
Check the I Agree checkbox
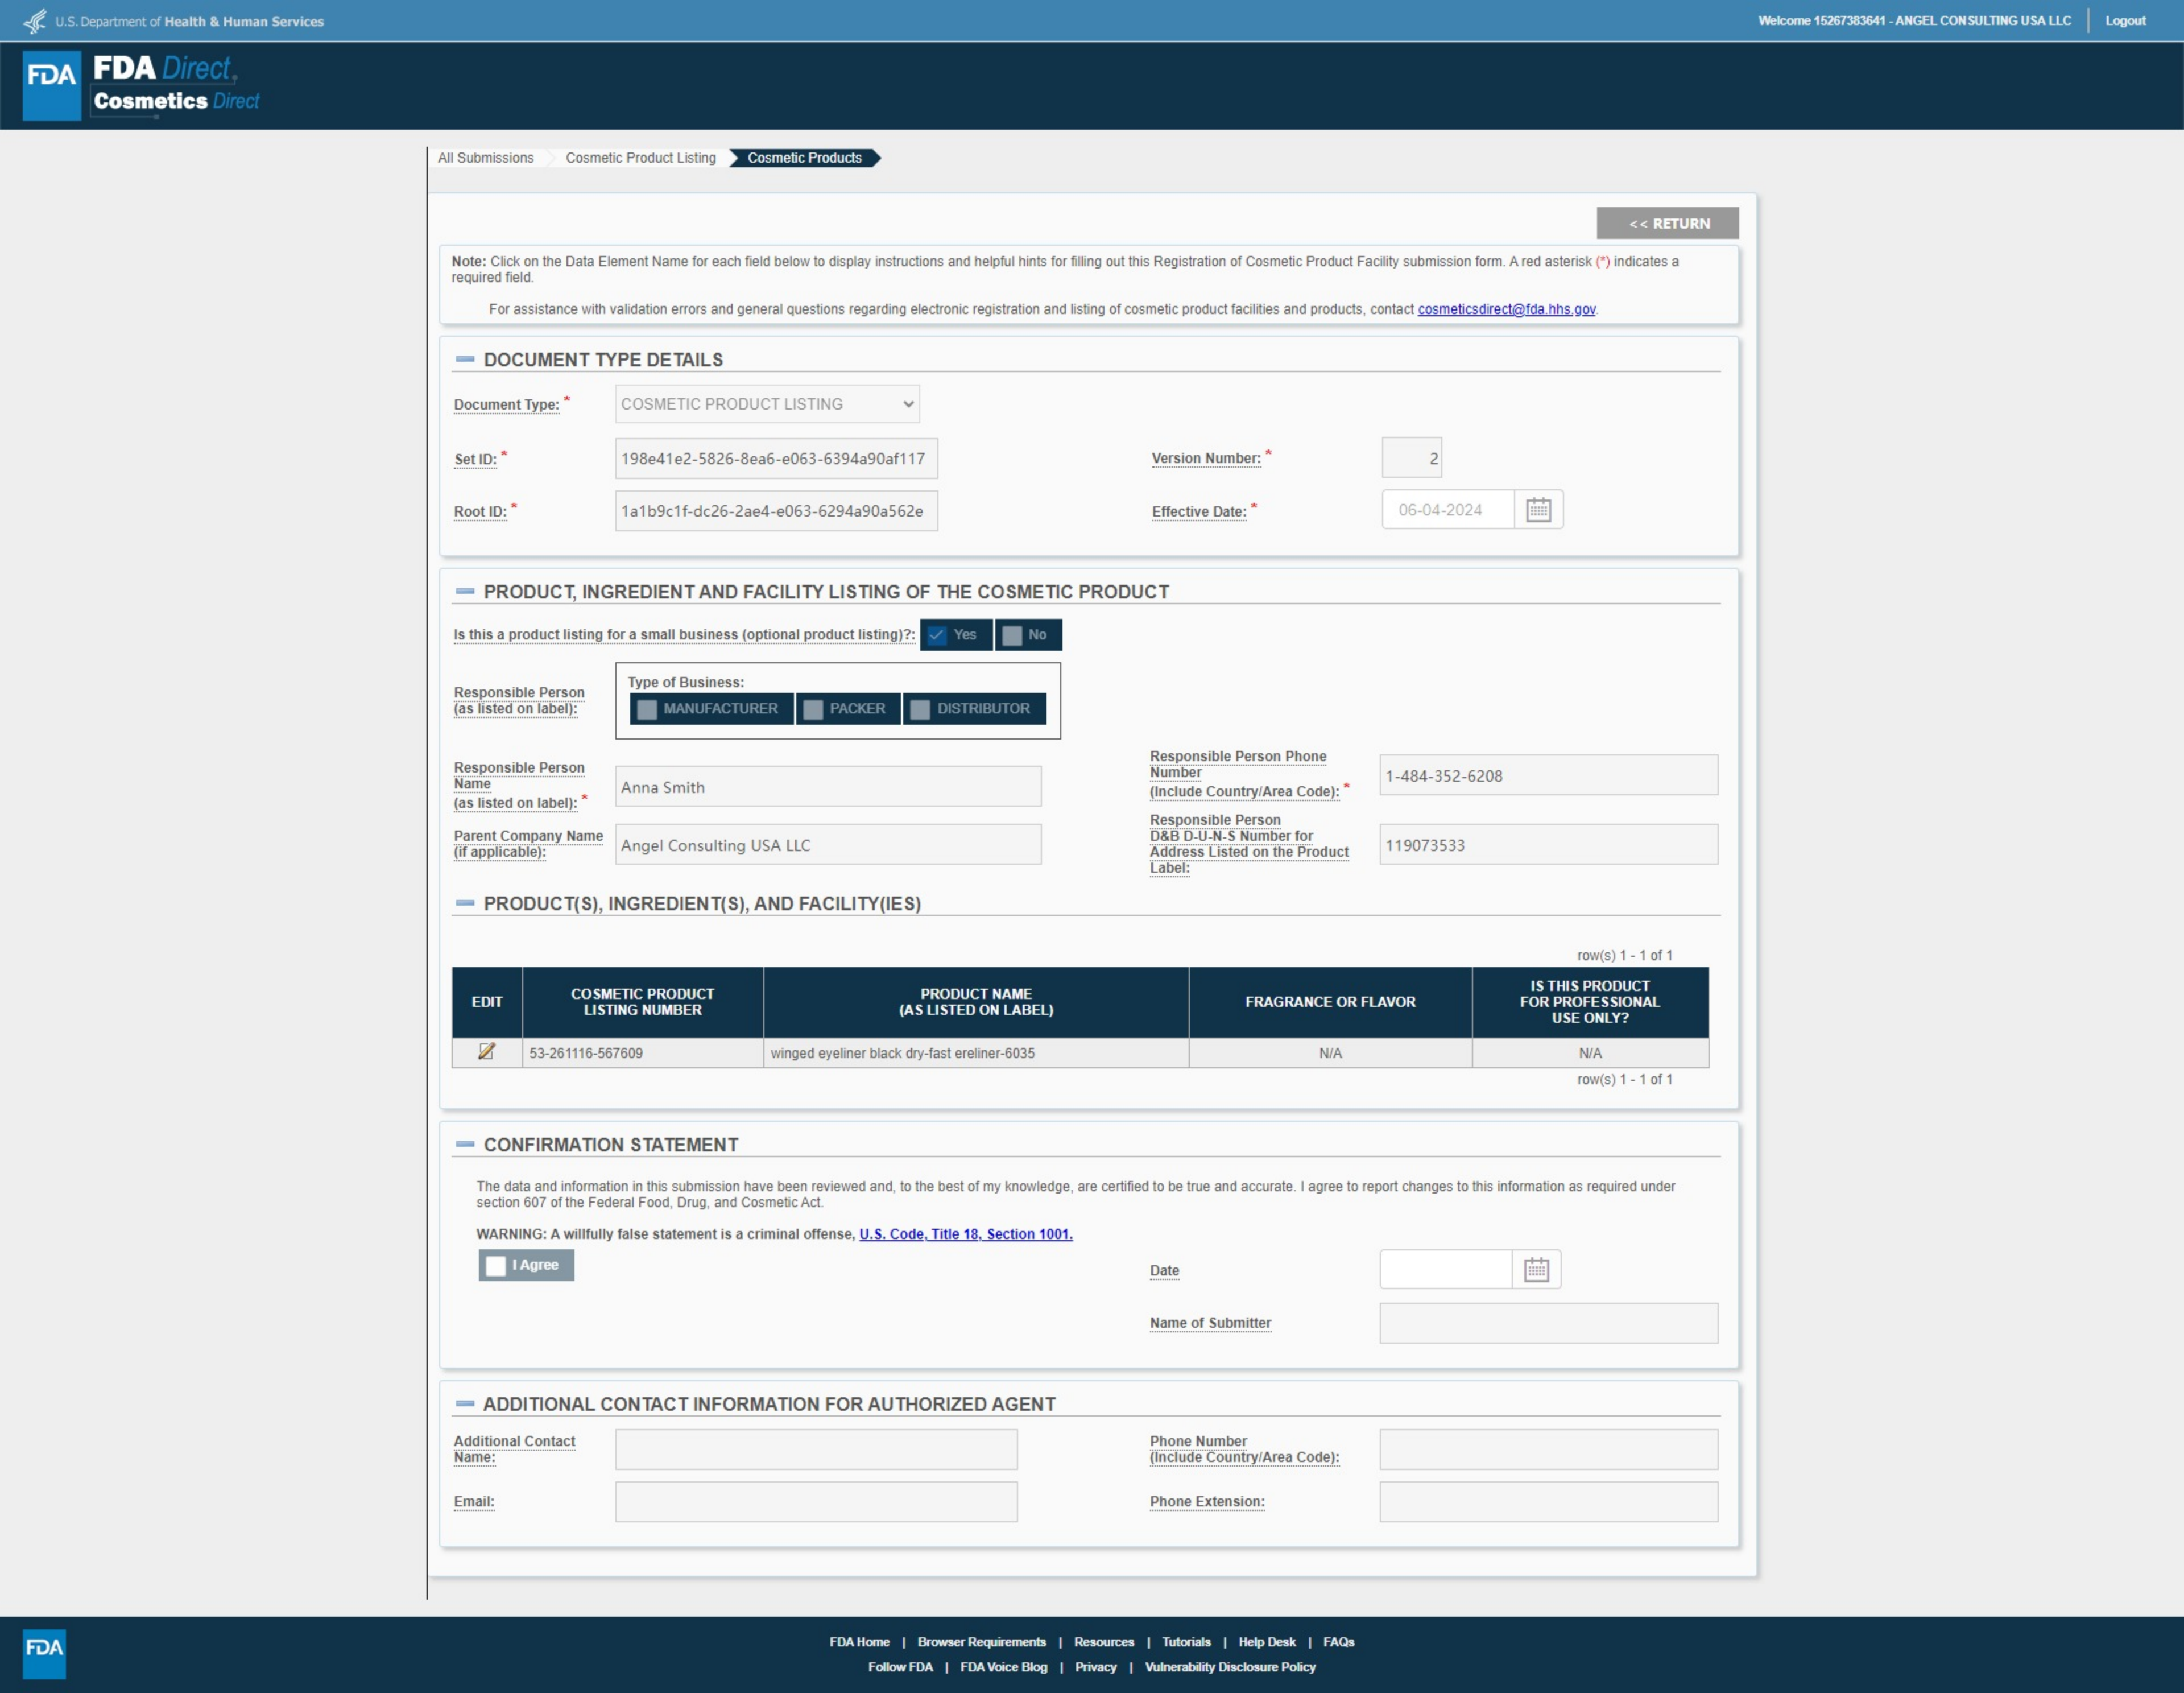[496, 1265]
